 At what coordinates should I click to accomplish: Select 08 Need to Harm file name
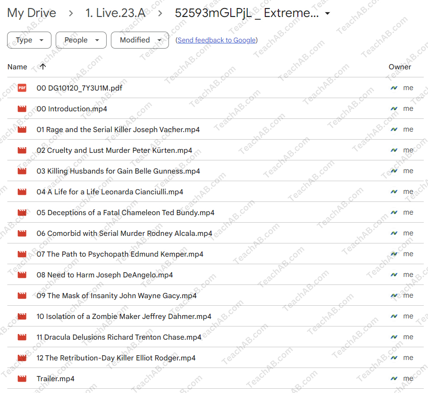click(x=105, y=275)
